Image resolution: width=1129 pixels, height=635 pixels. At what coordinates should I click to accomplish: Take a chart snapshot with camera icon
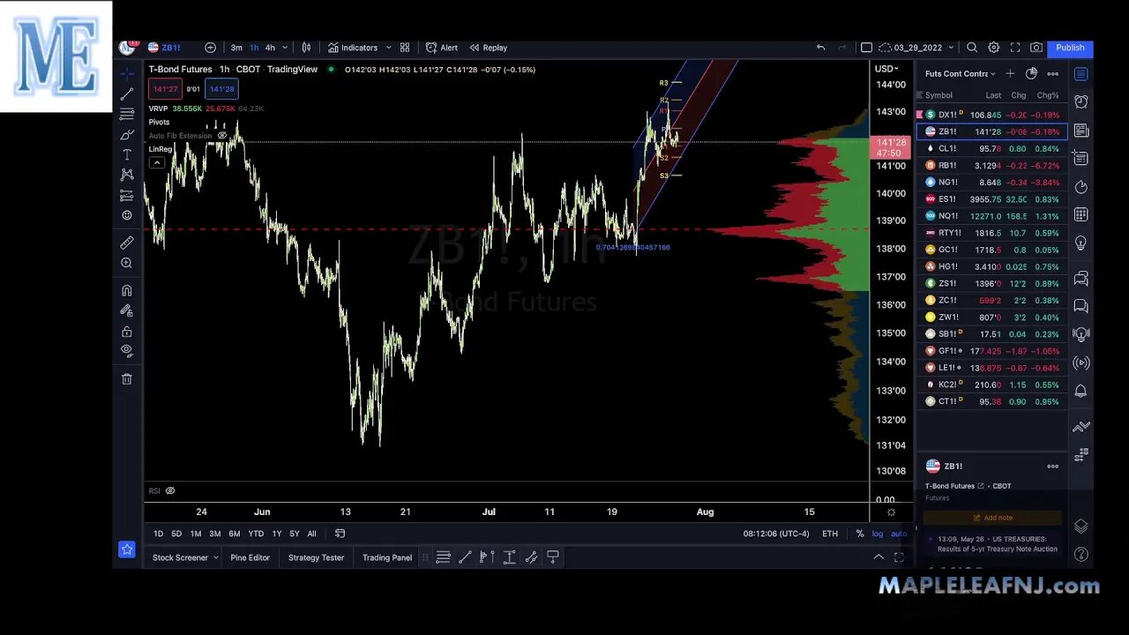(1036, 48)
